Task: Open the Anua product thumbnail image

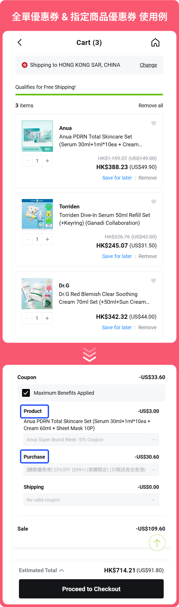Action: coord(37,136)
